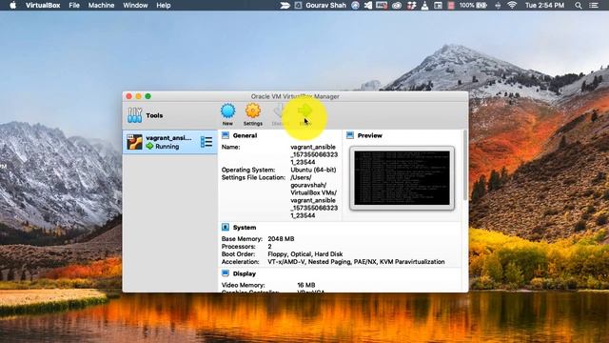Image resolution: width=609 pixels, height=343 pixels.
Task: Click the Gourav Shah user name menu
Action: pyautogui.click(x=325, y=6)
